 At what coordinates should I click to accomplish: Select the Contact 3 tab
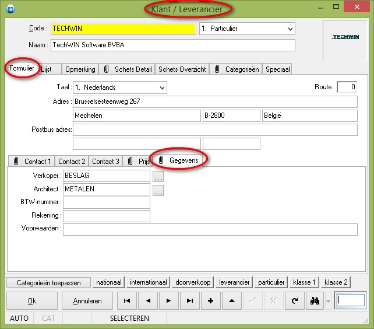pyautogui.click(x=105, y=162)
